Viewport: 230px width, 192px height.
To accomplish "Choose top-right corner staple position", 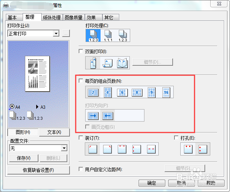I will pyautogui.click(x=107, y=149).
